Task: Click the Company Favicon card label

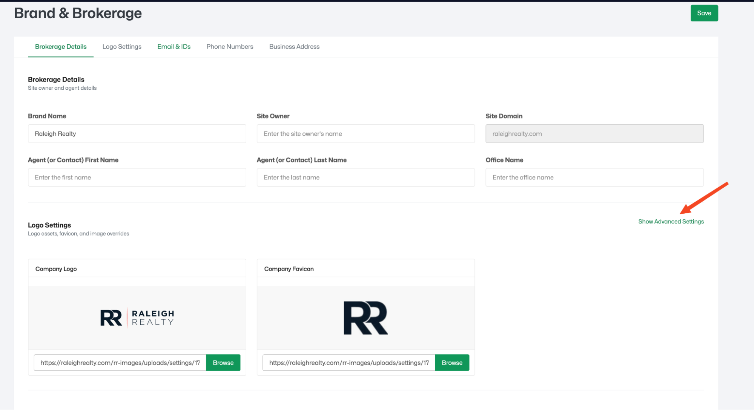Action: pos(289,269)
